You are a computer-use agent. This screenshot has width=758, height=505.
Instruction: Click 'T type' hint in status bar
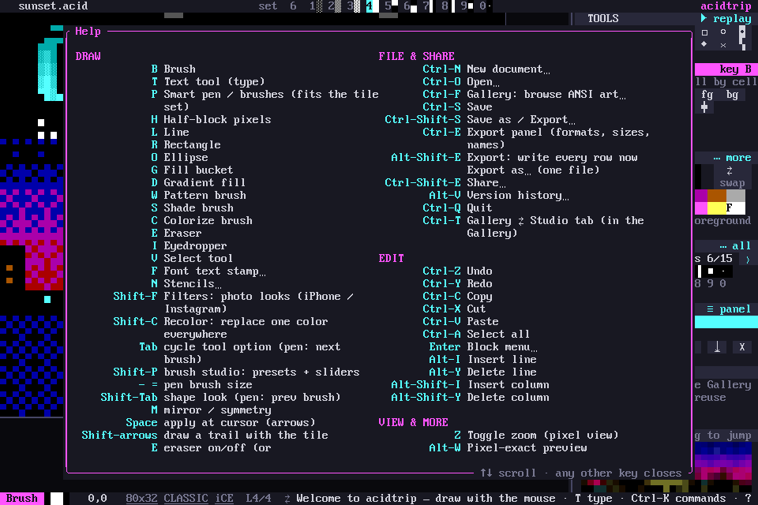594,498
